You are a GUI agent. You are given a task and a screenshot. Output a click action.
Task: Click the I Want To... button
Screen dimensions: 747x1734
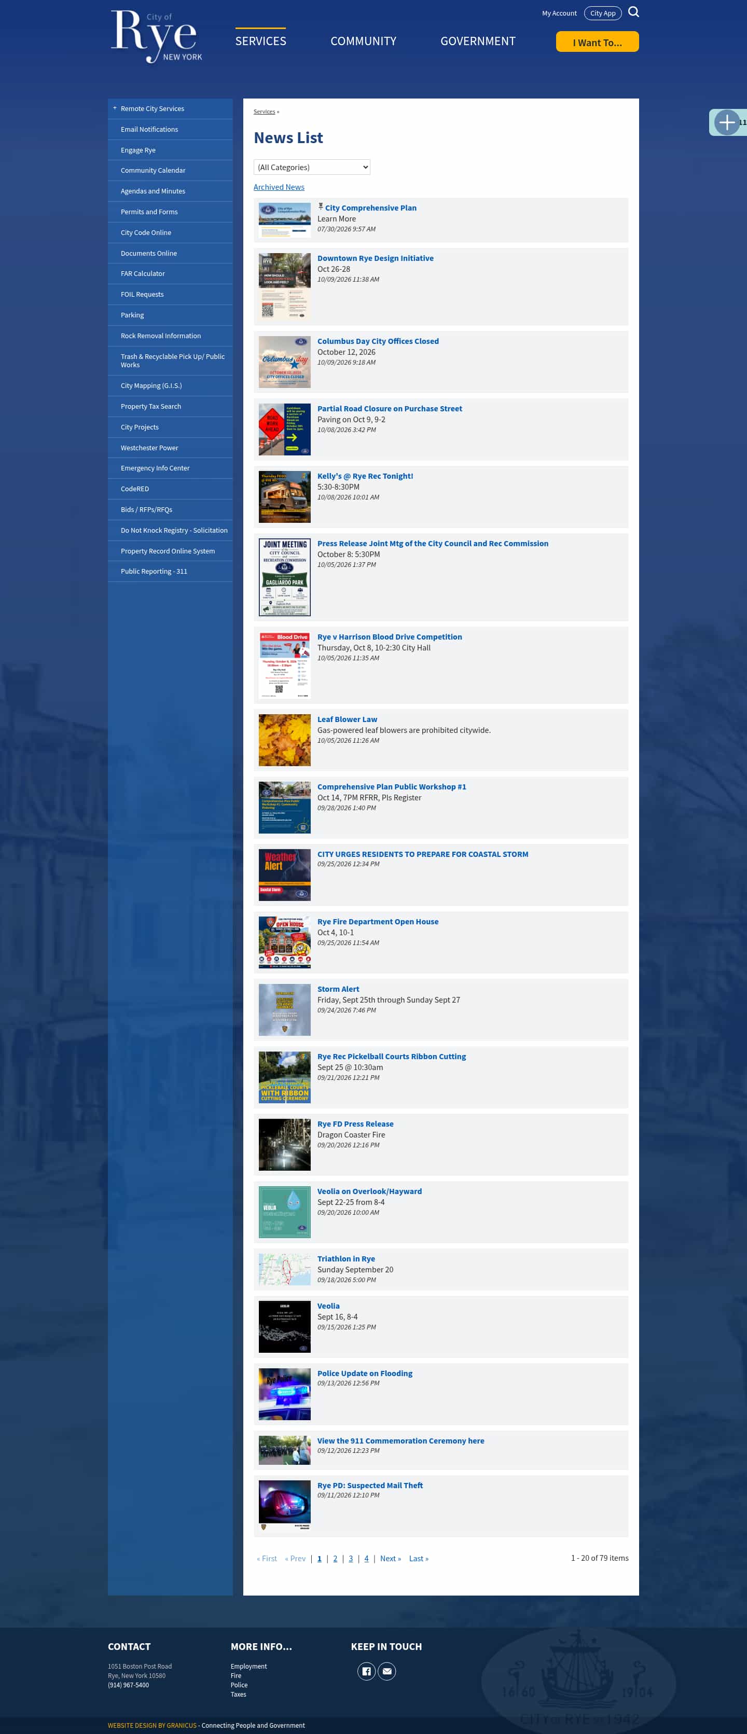click(x=597, y=43)
